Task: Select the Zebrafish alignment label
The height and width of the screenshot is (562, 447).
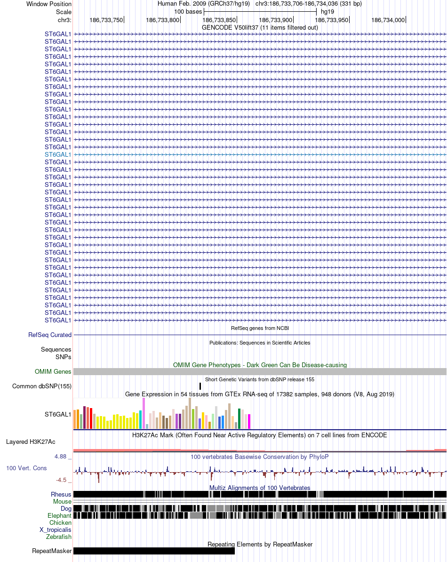Action: 59,537
